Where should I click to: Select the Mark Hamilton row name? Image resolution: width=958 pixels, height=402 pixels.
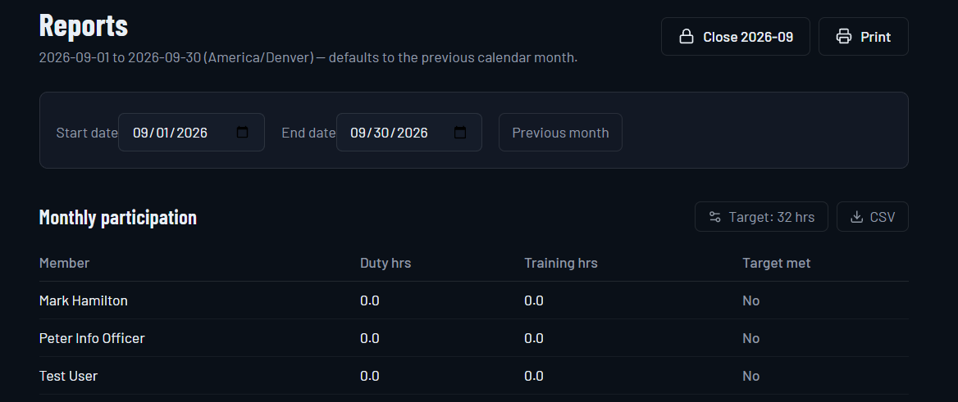point(84,300)
